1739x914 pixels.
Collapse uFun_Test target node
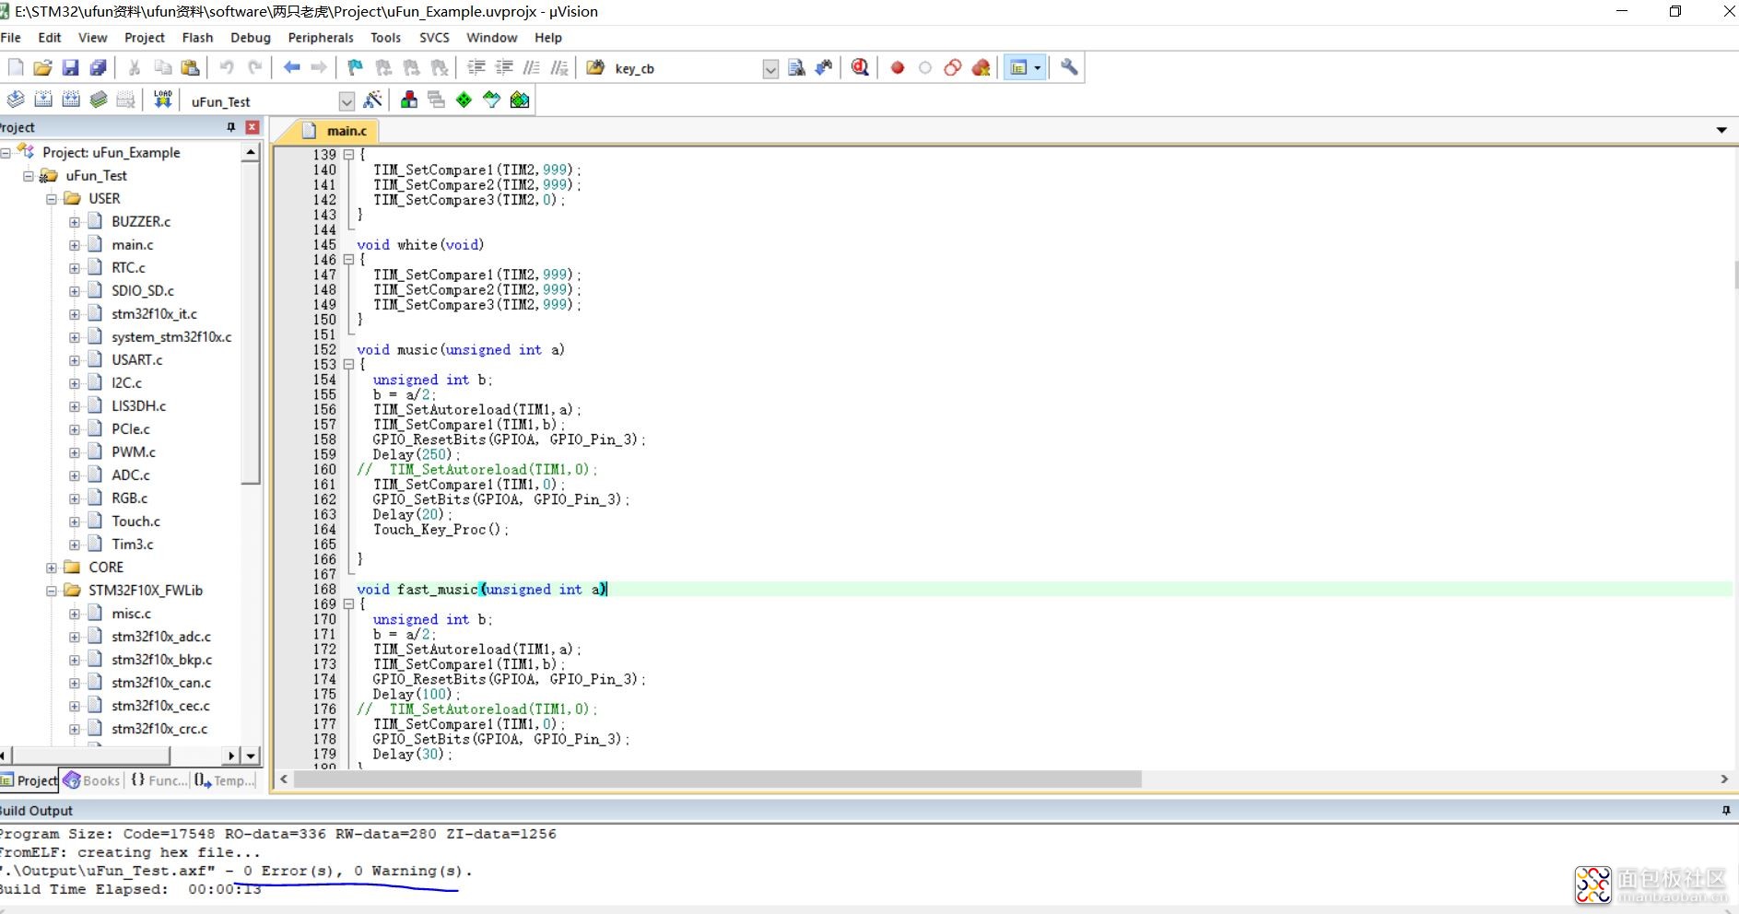click(29, 176)
